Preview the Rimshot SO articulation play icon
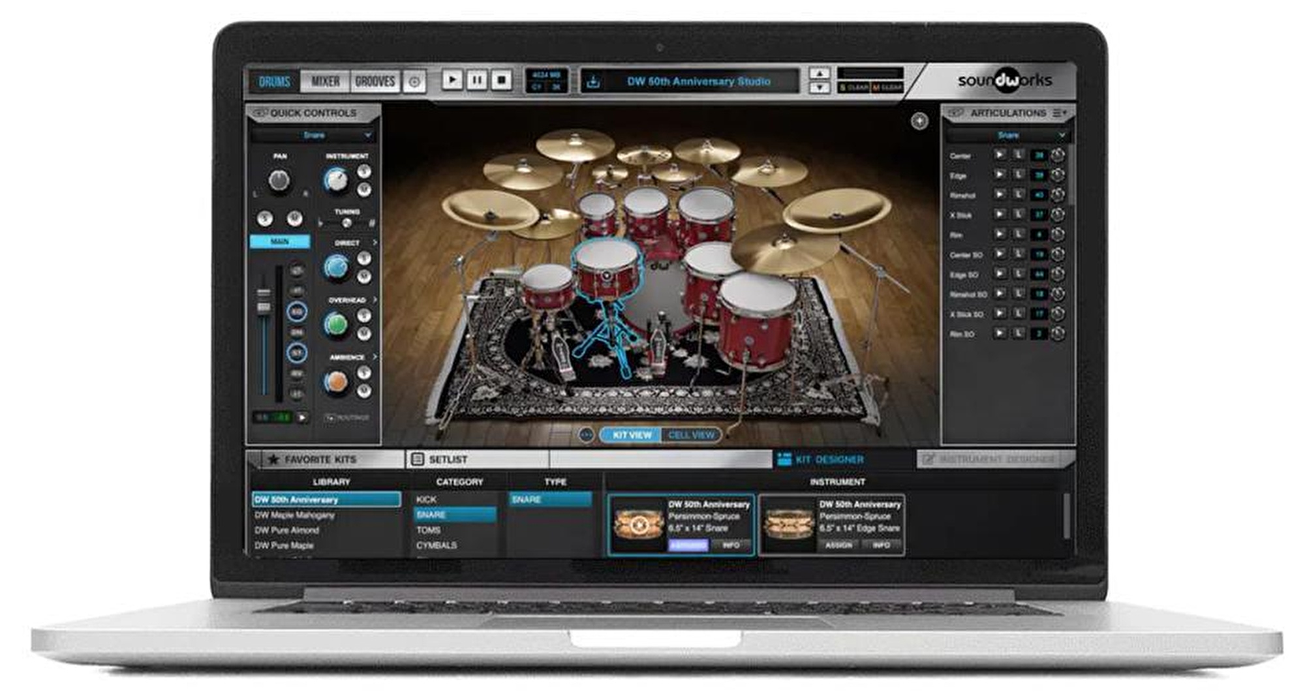1305x694 pixels. pos(999,294)
